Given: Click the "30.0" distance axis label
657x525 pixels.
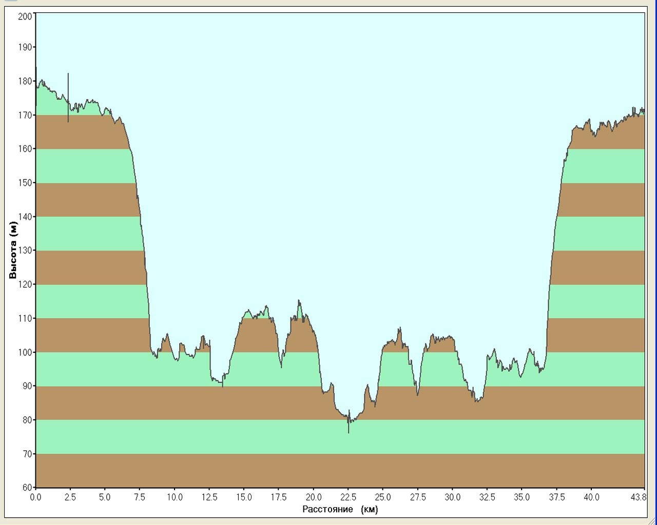Looking at the screenshot, I should click(452, 497).
